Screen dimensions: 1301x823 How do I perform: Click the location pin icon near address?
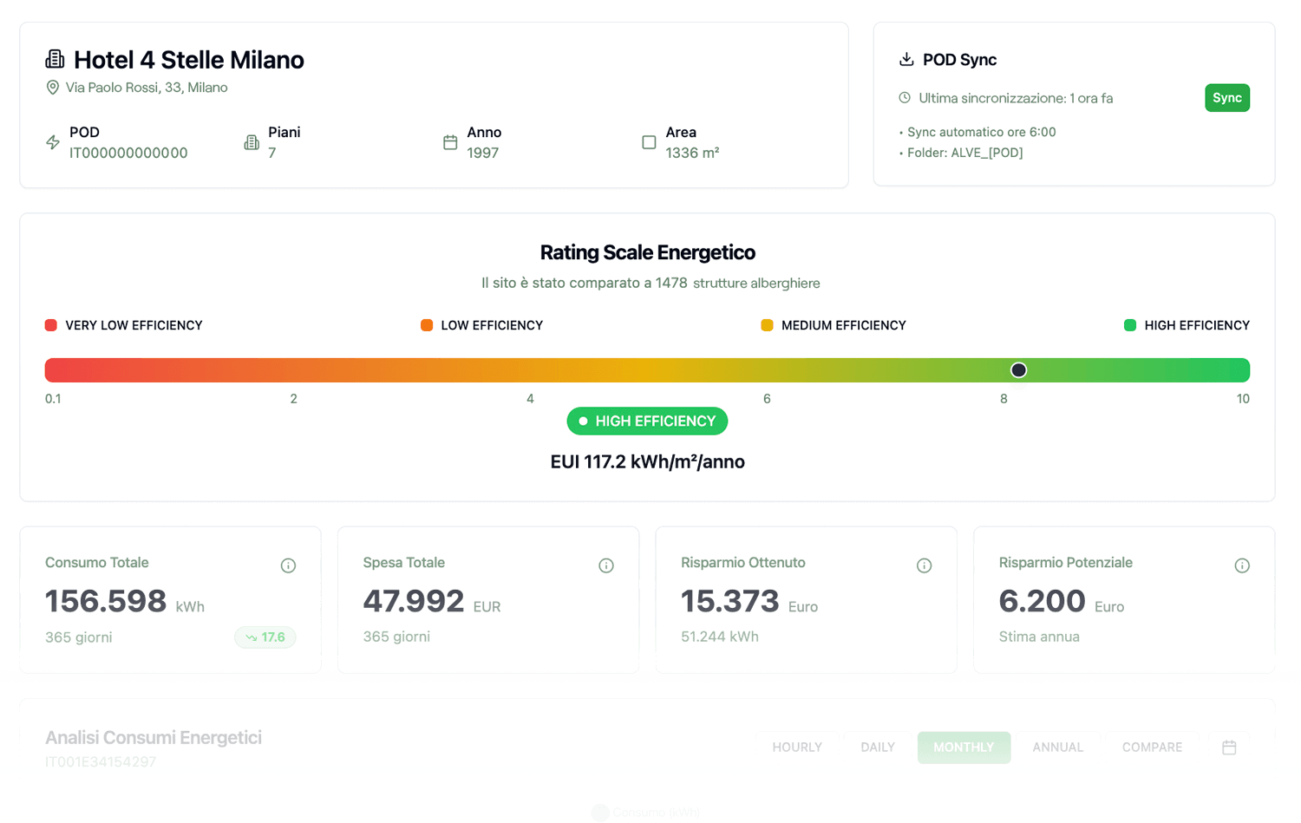[x=53, y=88]
